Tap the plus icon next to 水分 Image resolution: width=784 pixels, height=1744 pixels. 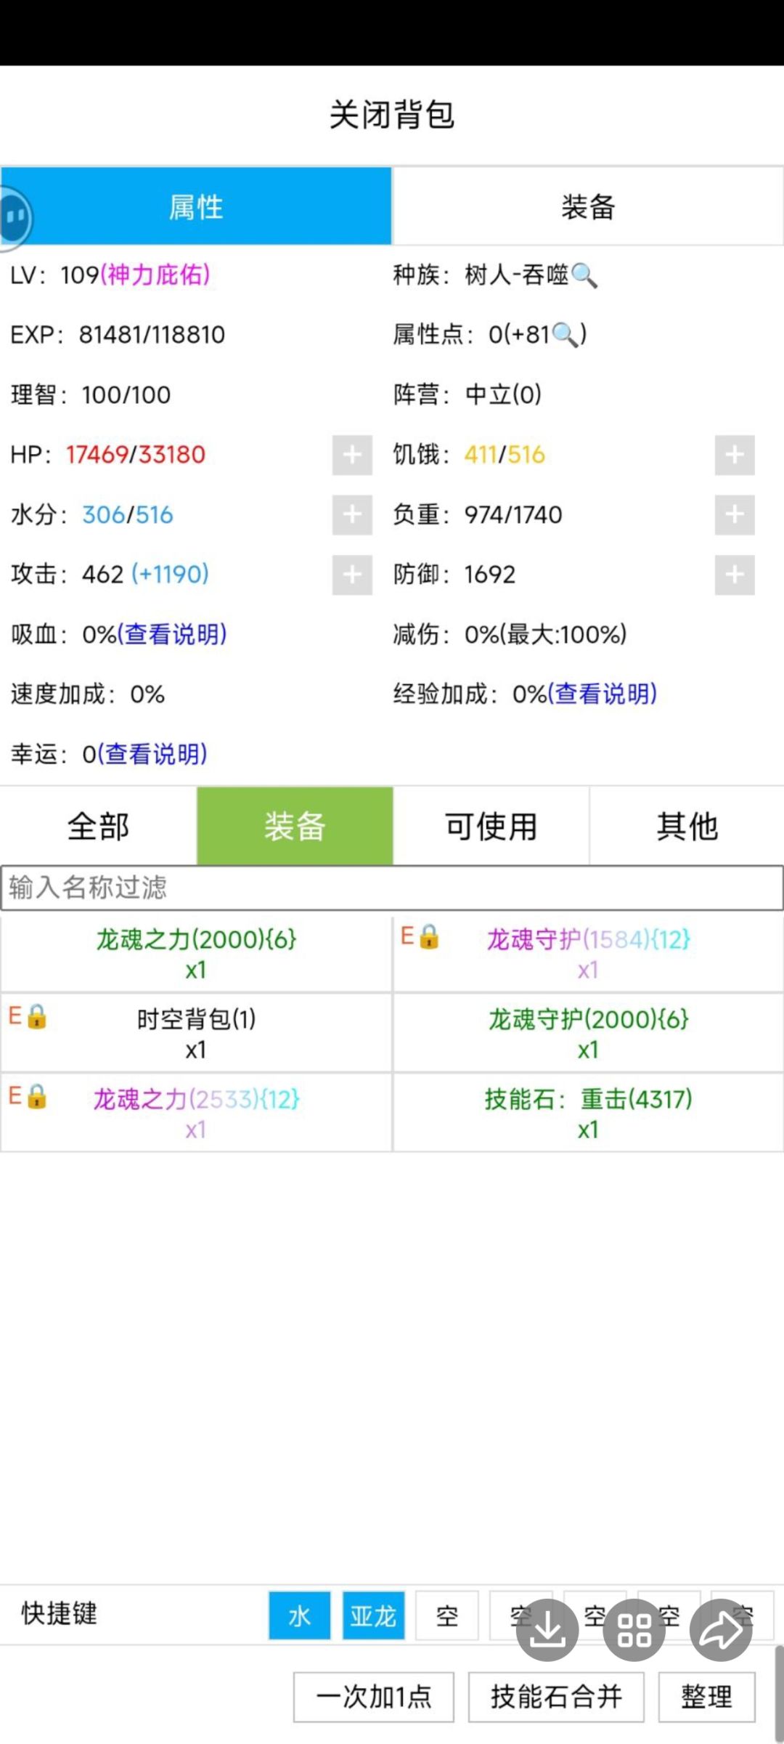click(352, 515)
